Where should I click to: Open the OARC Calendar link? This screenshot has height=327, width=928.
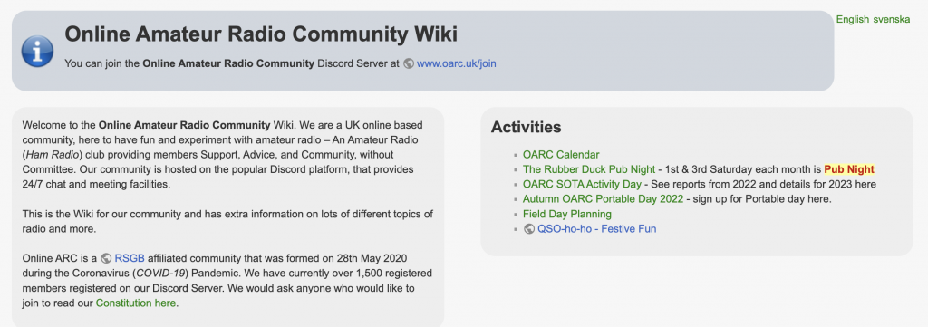click(561, 155)
